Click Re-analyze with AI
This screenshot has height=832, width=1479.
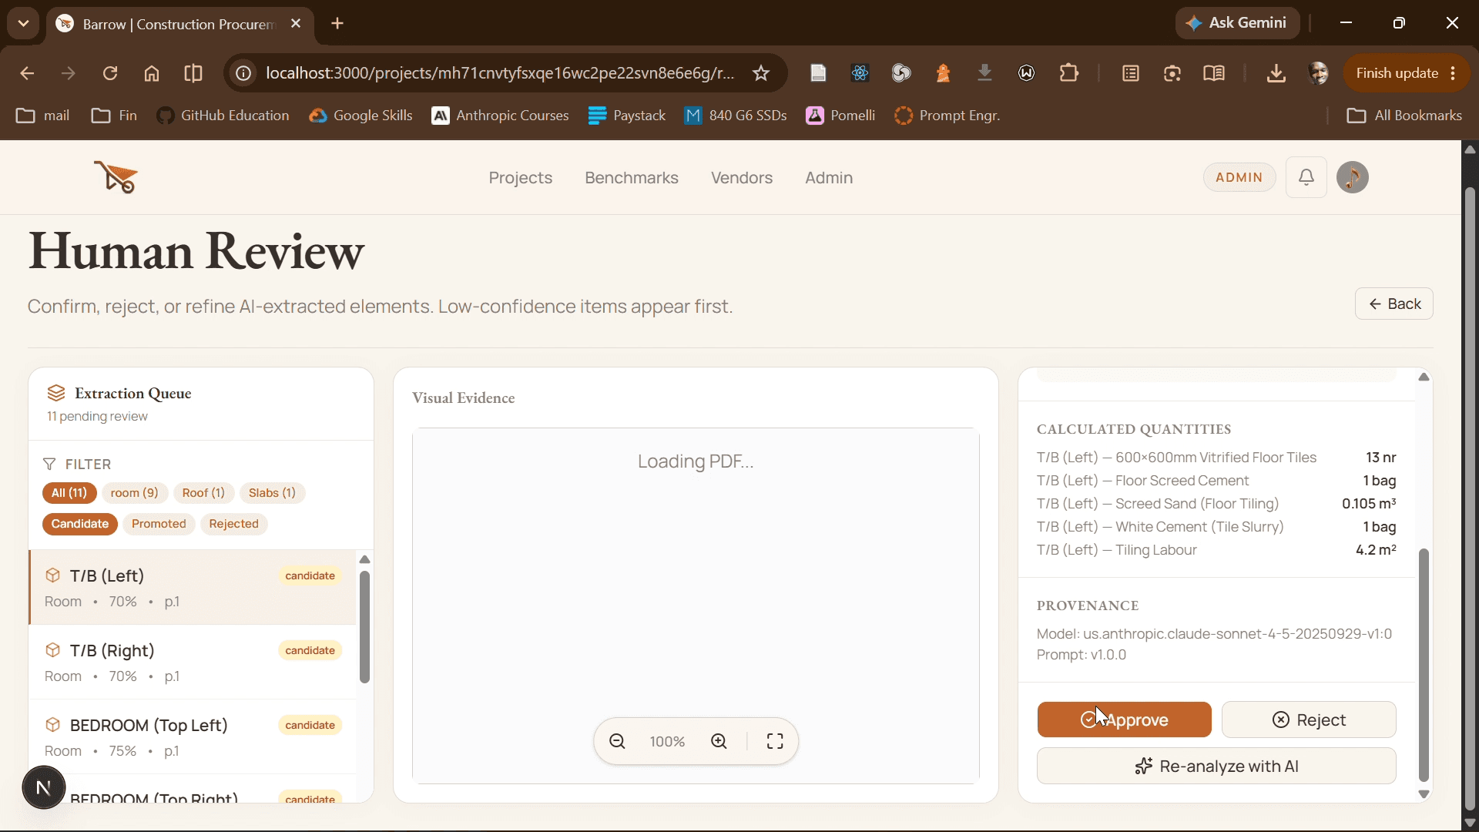click(1216, 766)
